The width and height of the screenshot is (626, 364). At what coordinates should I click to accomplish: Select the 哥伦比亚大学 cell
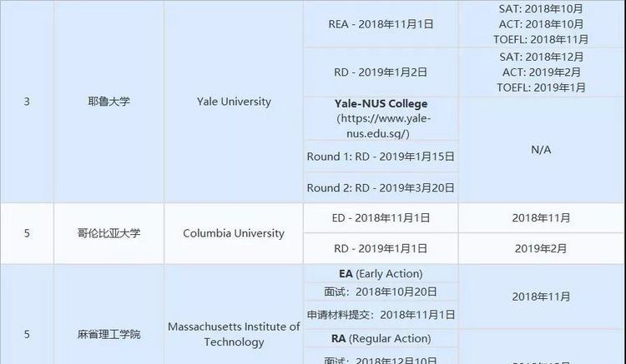pos(109,233)
